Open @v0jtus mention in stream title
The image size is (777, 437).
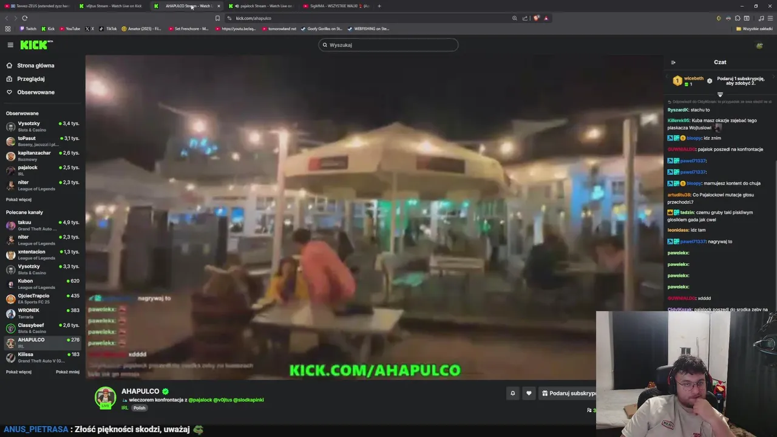(x=222, y=400)
